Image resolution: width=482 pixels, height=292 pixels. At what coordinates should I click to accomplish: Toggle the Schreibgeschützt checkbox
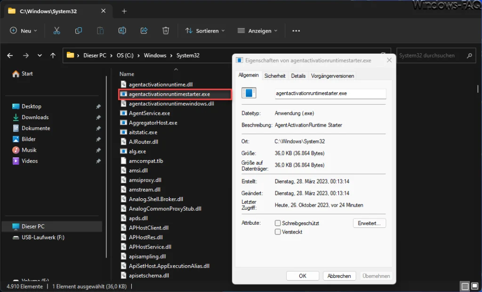click(x=278, y=223)
